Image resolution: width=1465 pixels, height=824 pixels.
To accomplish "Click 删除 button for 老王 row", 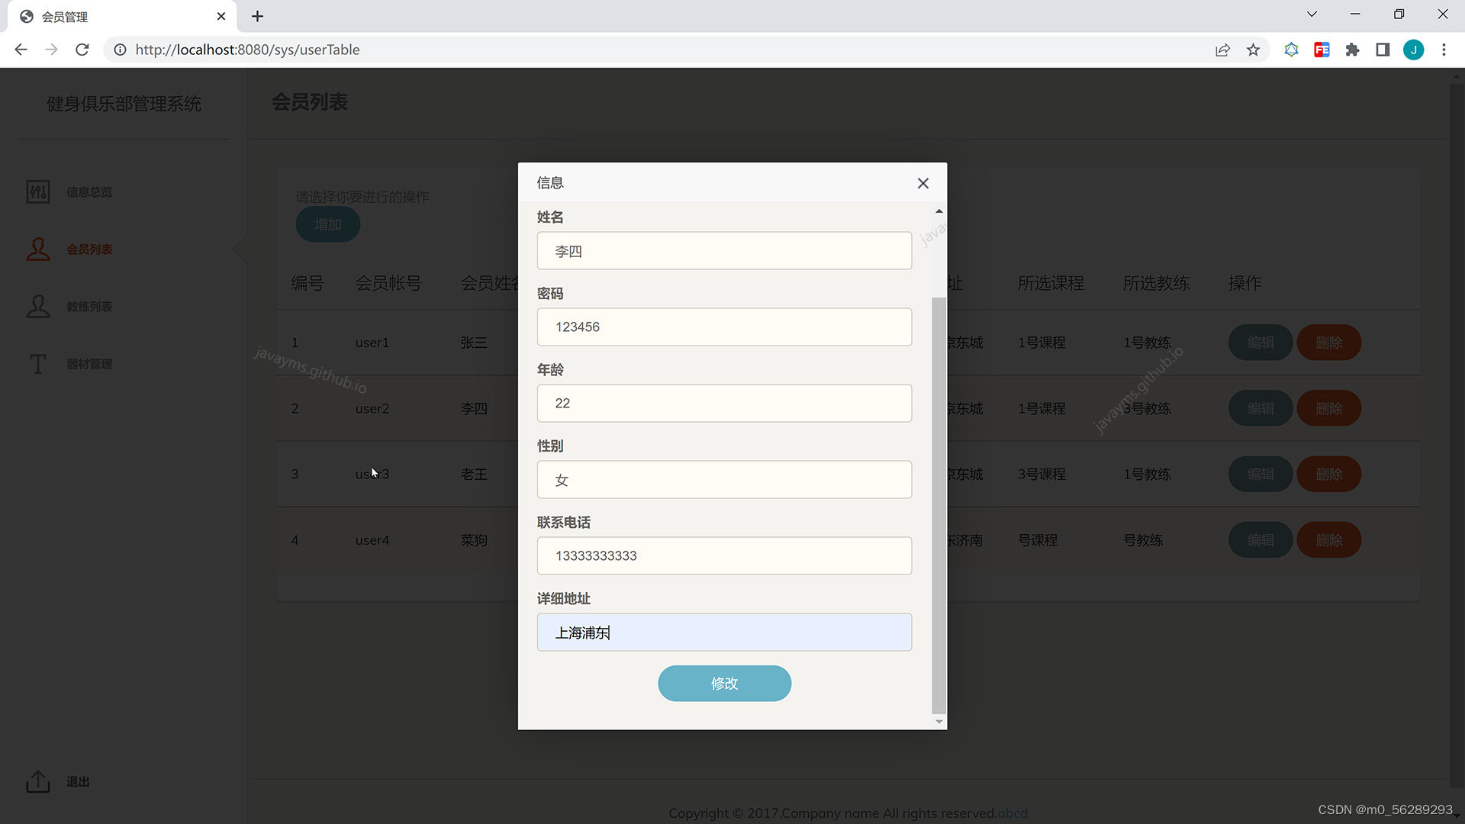I will coord(1328,474).
